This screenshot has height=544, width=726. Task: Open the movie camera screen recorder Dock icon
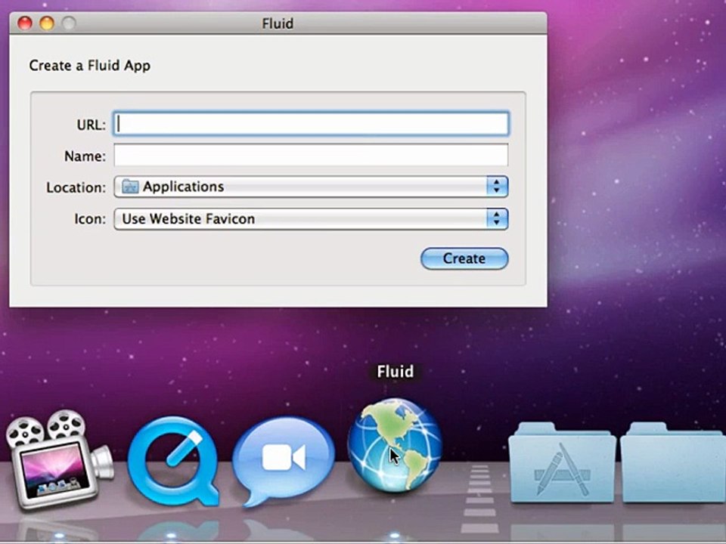(x=59, y=460)
